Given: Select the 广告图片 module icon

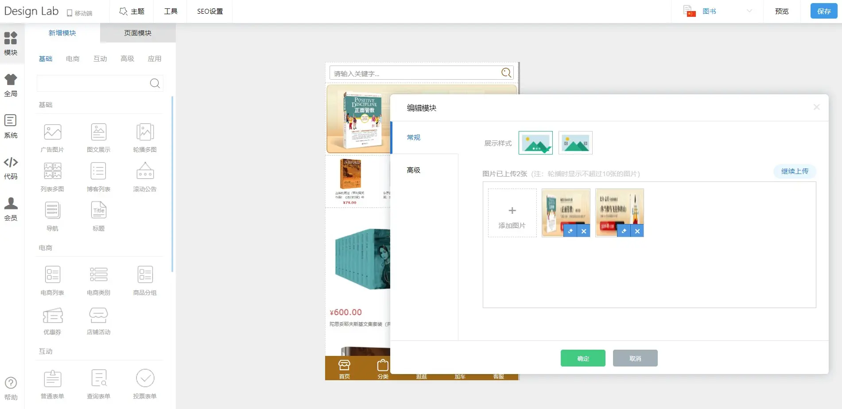Looking at the screenshot, I should pyautogui.click(x=52, y=132).
